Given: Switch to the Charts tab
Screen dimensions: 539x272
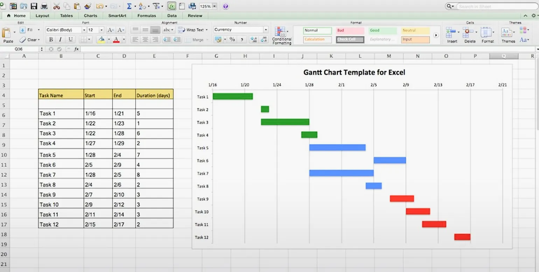Looking at the screenshot, I should 90,16.
